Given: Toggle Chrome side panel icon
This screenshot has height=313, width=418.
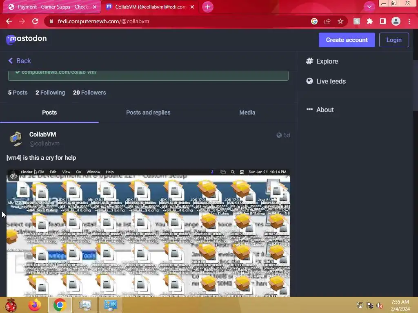Looking at the screenshot, I should (x=383, y=21).
